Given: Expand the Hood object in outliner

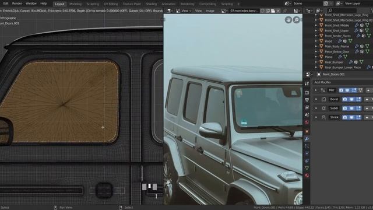Looking at the screenshot, I should [x=316, y=41].
